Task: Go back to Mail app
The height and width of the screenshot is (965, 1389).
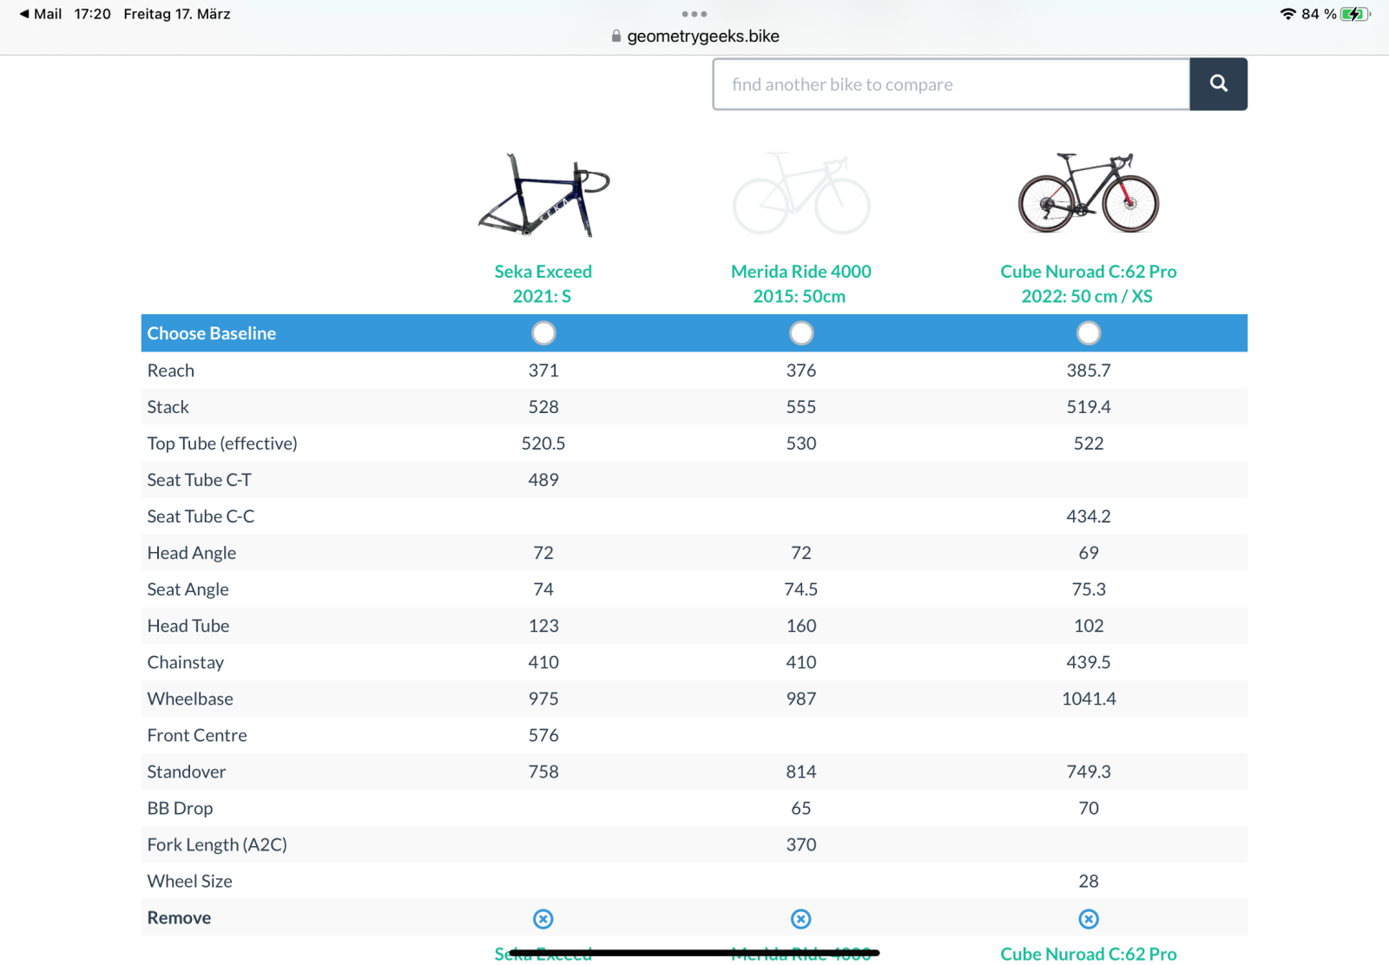Action: pyautogui.click(x=40, y=14)
